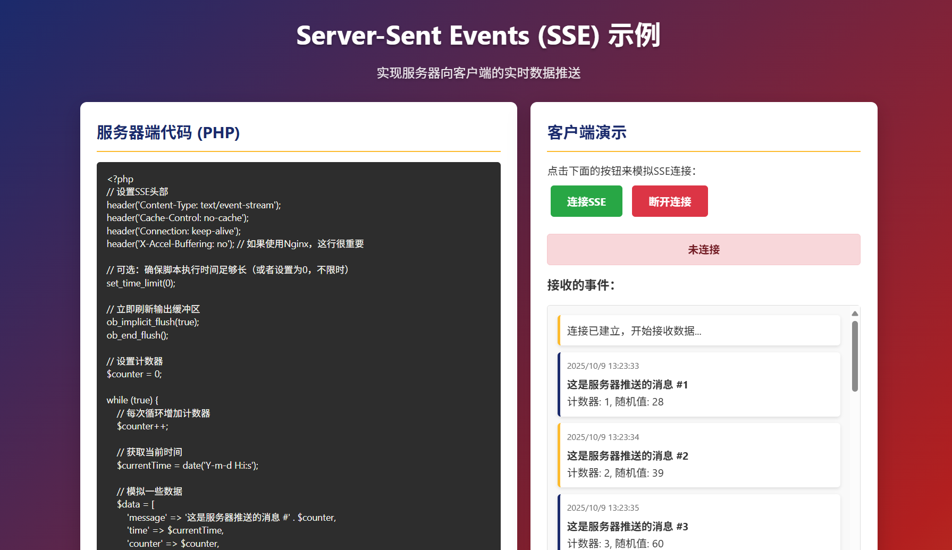Image resolution: width=952 pixels, height=550 pixels.
Task: Click the red 断开连接 button
Action: (x=669, y=201)
